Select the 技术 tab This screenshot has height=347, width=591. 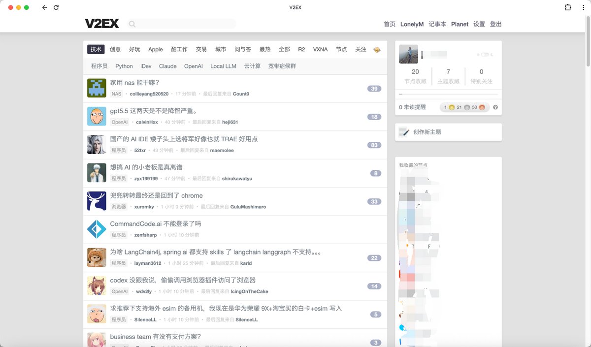tap(96, 49)
